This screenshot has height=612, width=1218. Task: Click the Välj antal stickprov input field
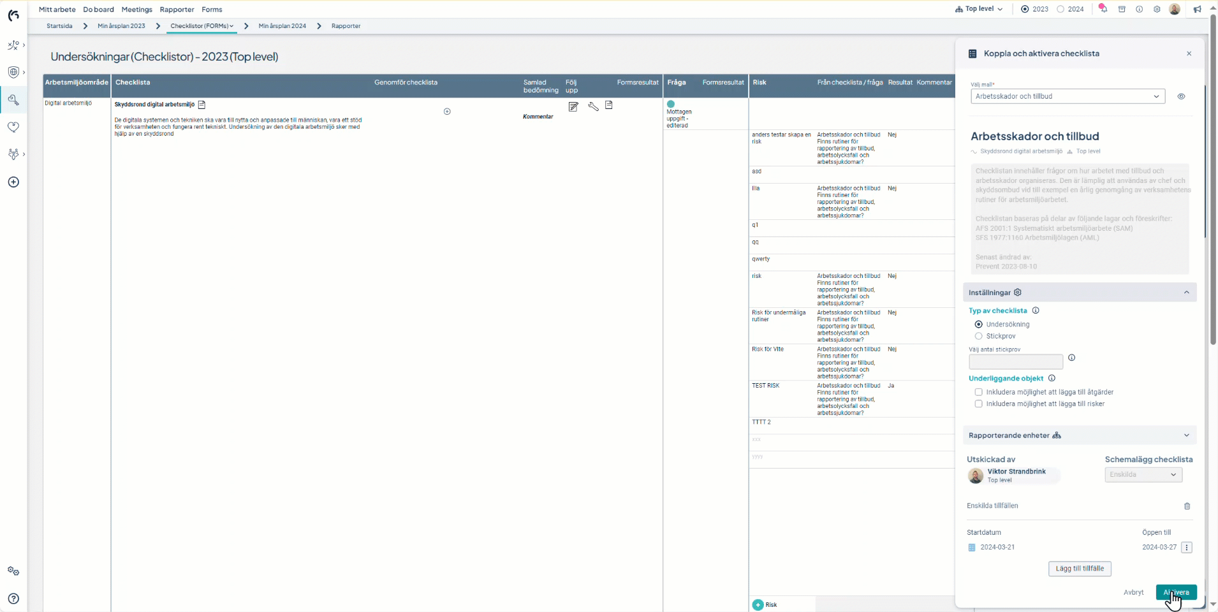pyautogui.click(x=1015, y=361)
